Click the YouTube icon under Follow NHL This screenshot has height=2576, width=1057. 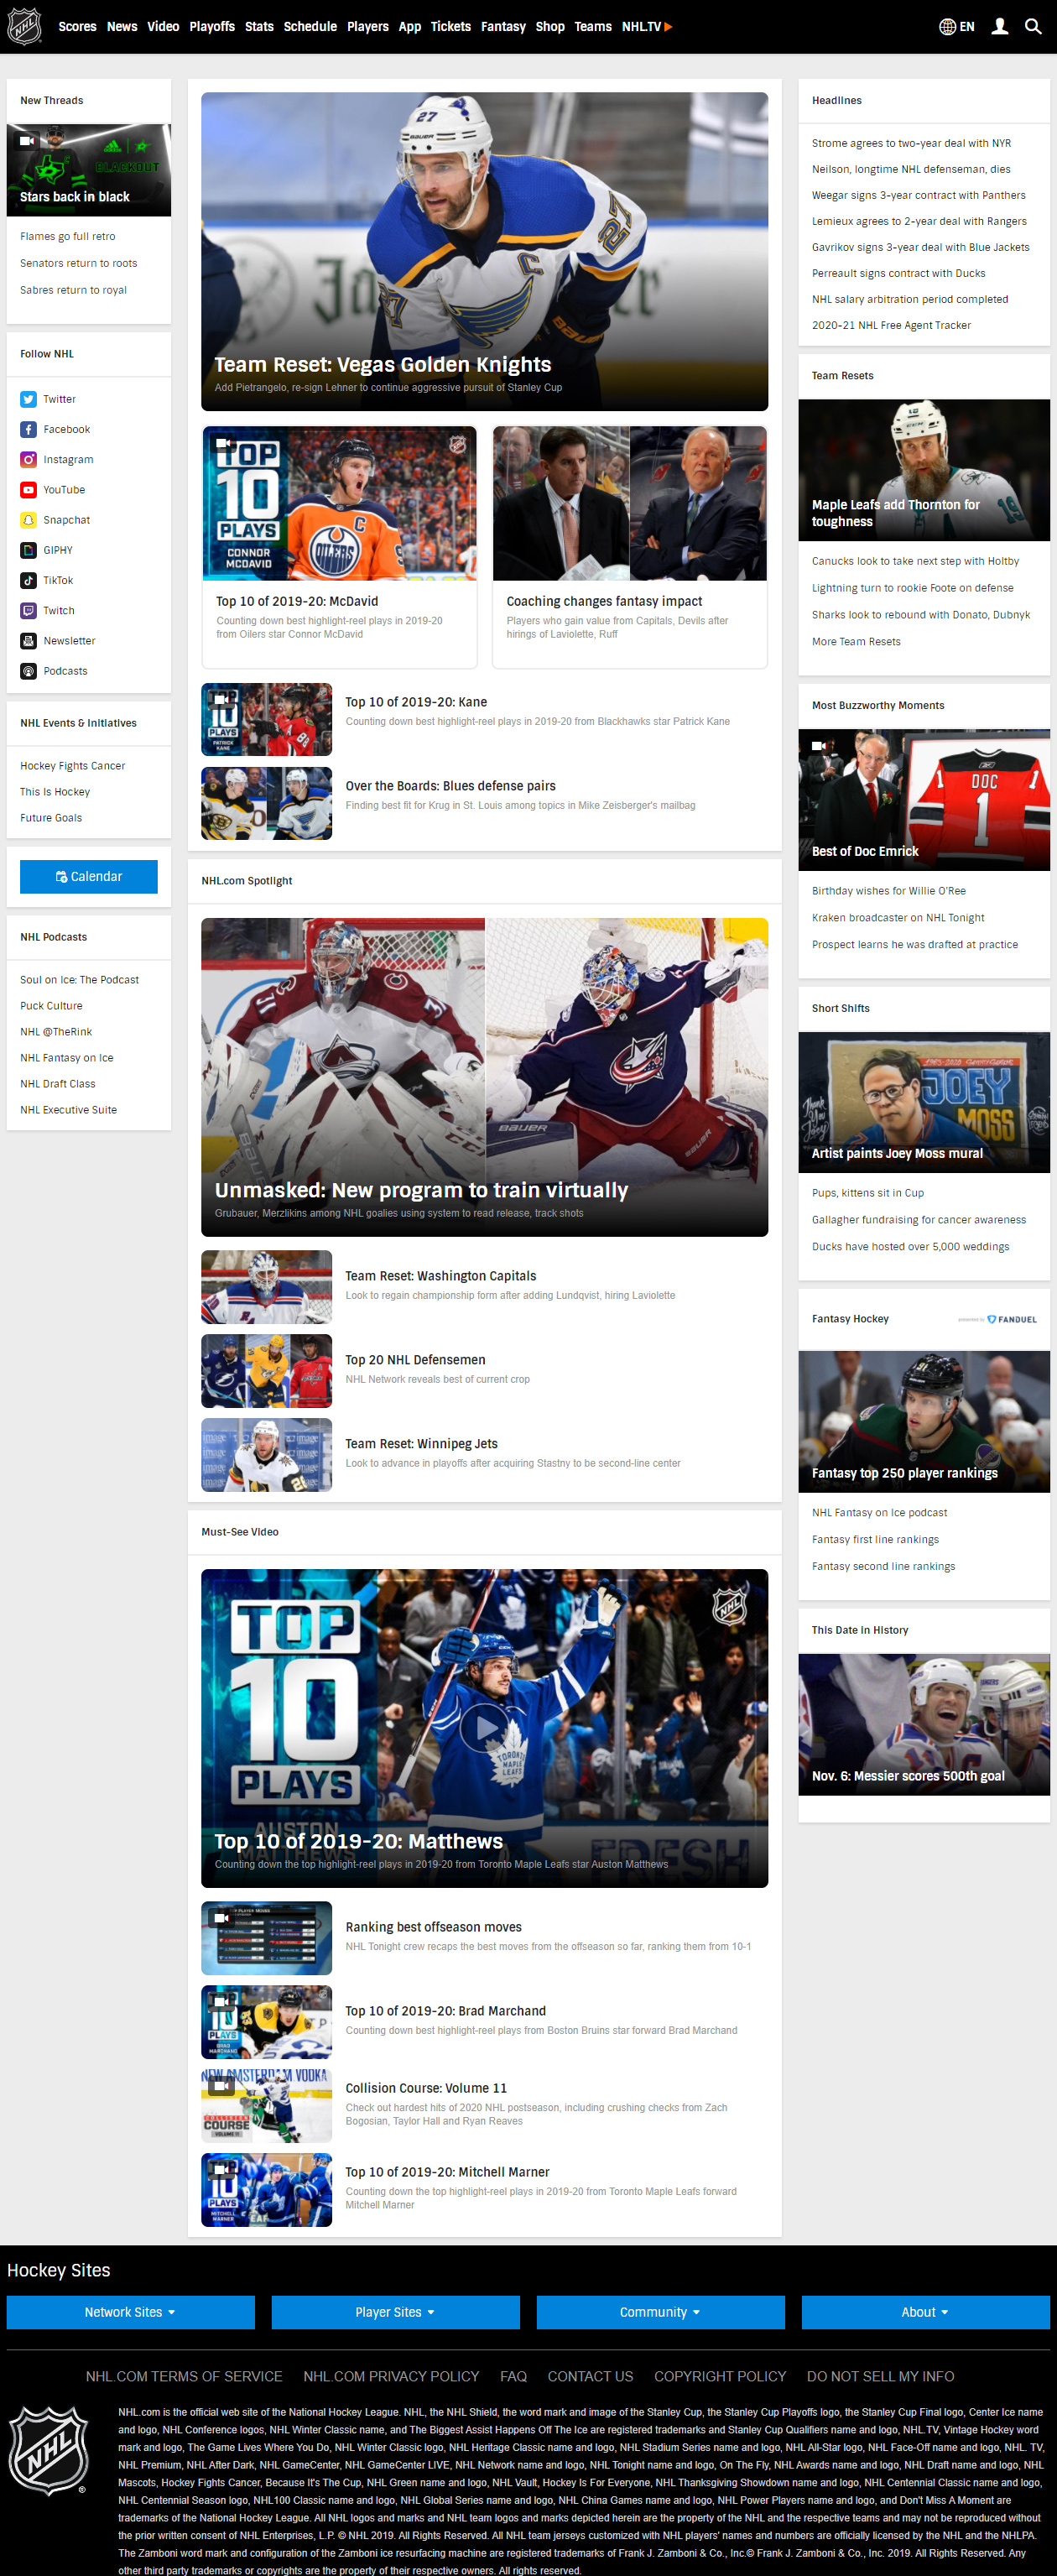pos(28,490)
